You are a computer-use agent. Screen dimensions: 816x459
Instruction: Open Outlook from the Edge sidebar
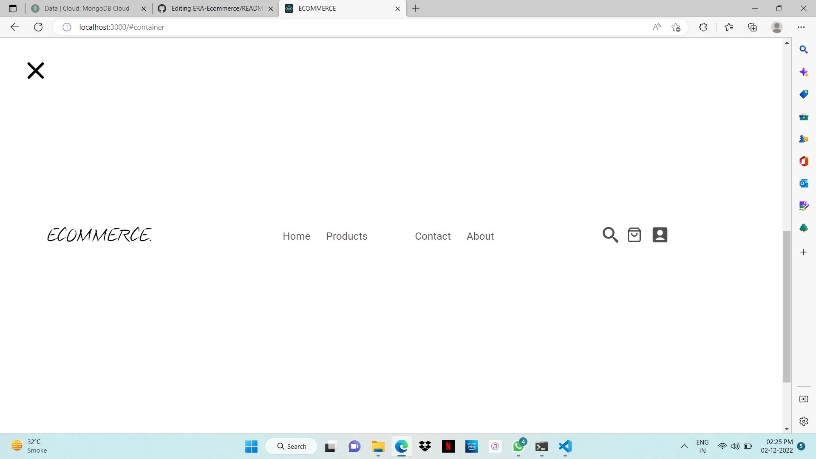[804, 183]
